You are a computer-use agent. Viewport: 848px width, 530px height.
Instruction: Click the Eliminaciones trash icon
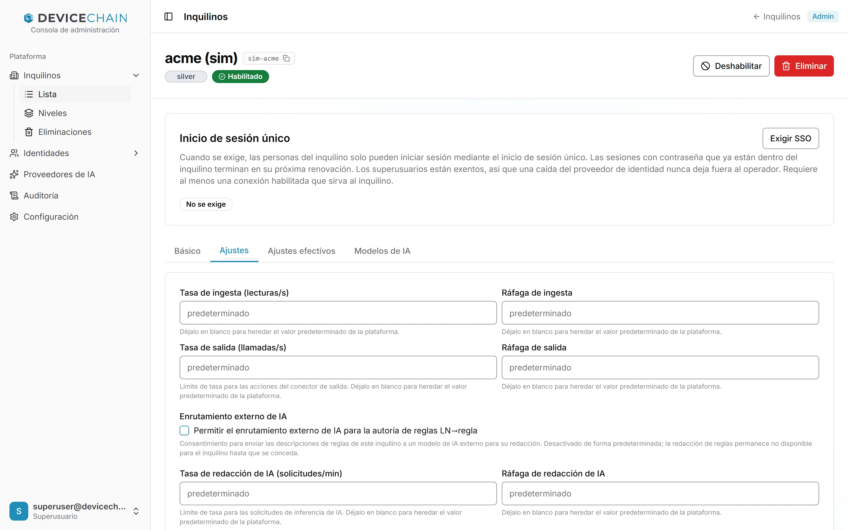point(29,132)
